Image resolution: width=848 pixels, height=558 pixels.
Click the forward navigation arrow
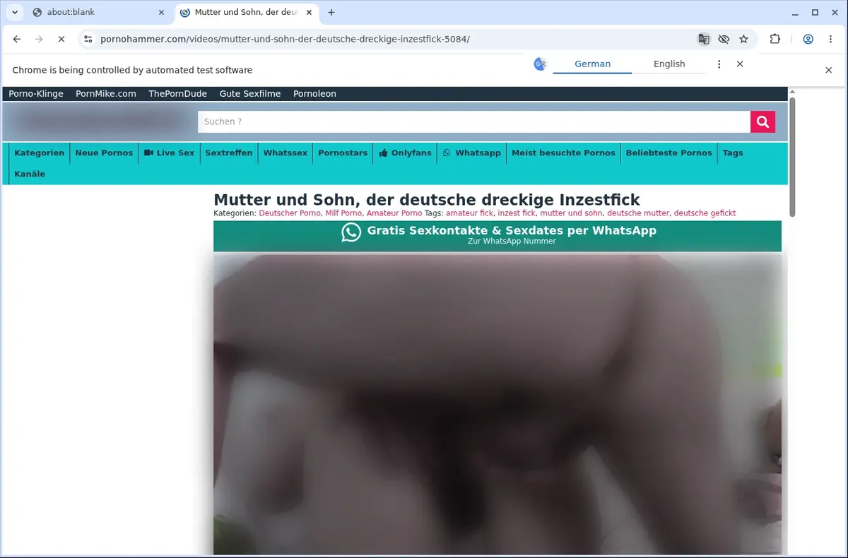point(39,40)
